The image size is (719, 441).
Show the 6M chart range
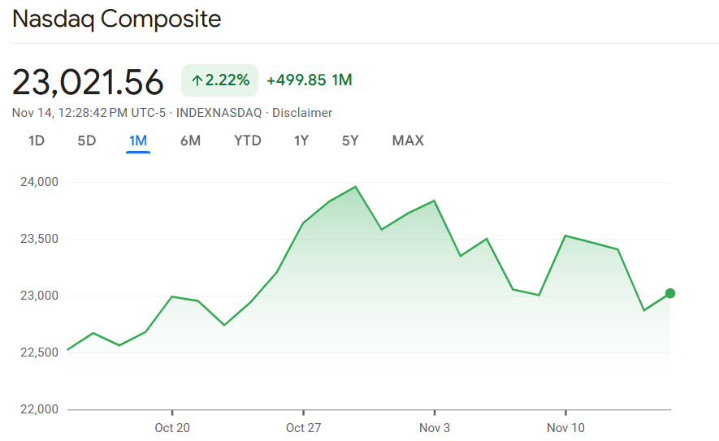(x=190, y=141)
